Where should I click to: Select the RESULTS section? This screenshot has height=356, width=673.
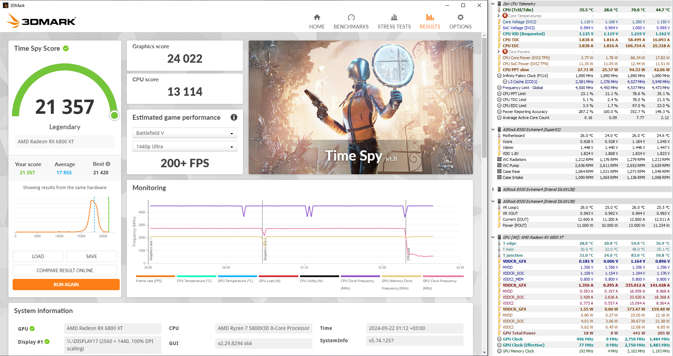[430, 22]
